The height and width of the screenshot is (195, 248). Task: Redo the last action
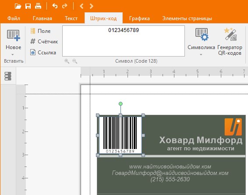click(64, 6)
